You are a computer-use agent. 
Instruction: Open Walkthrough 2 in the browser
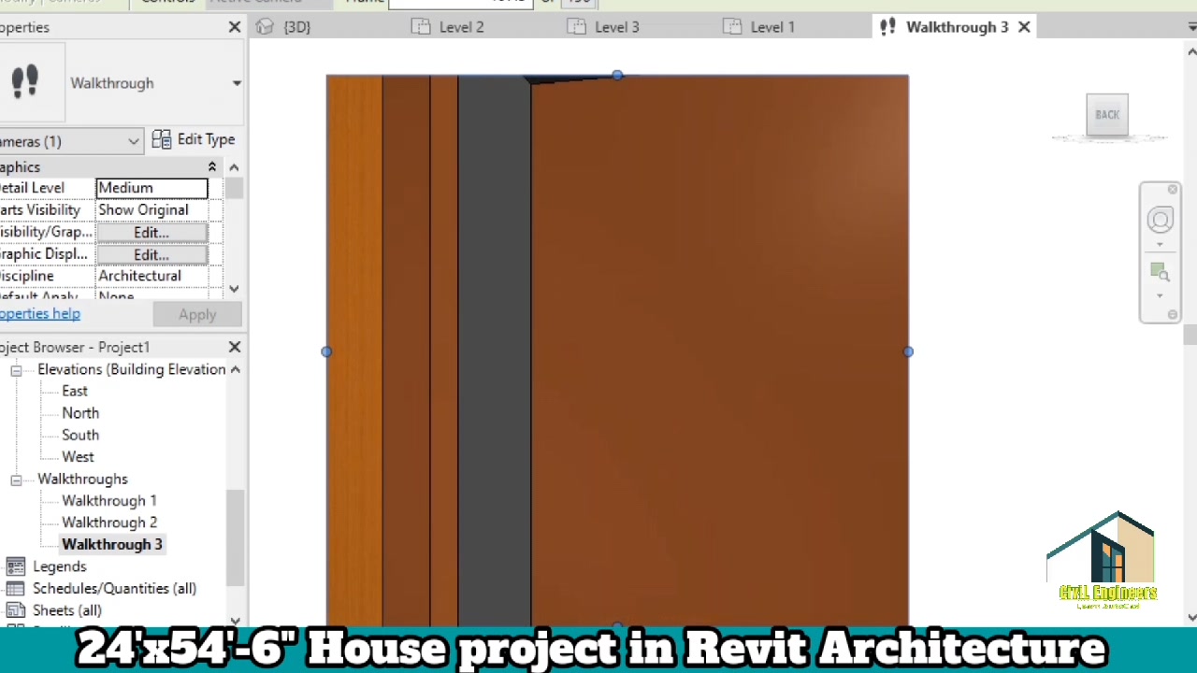[x=109, y=523]
